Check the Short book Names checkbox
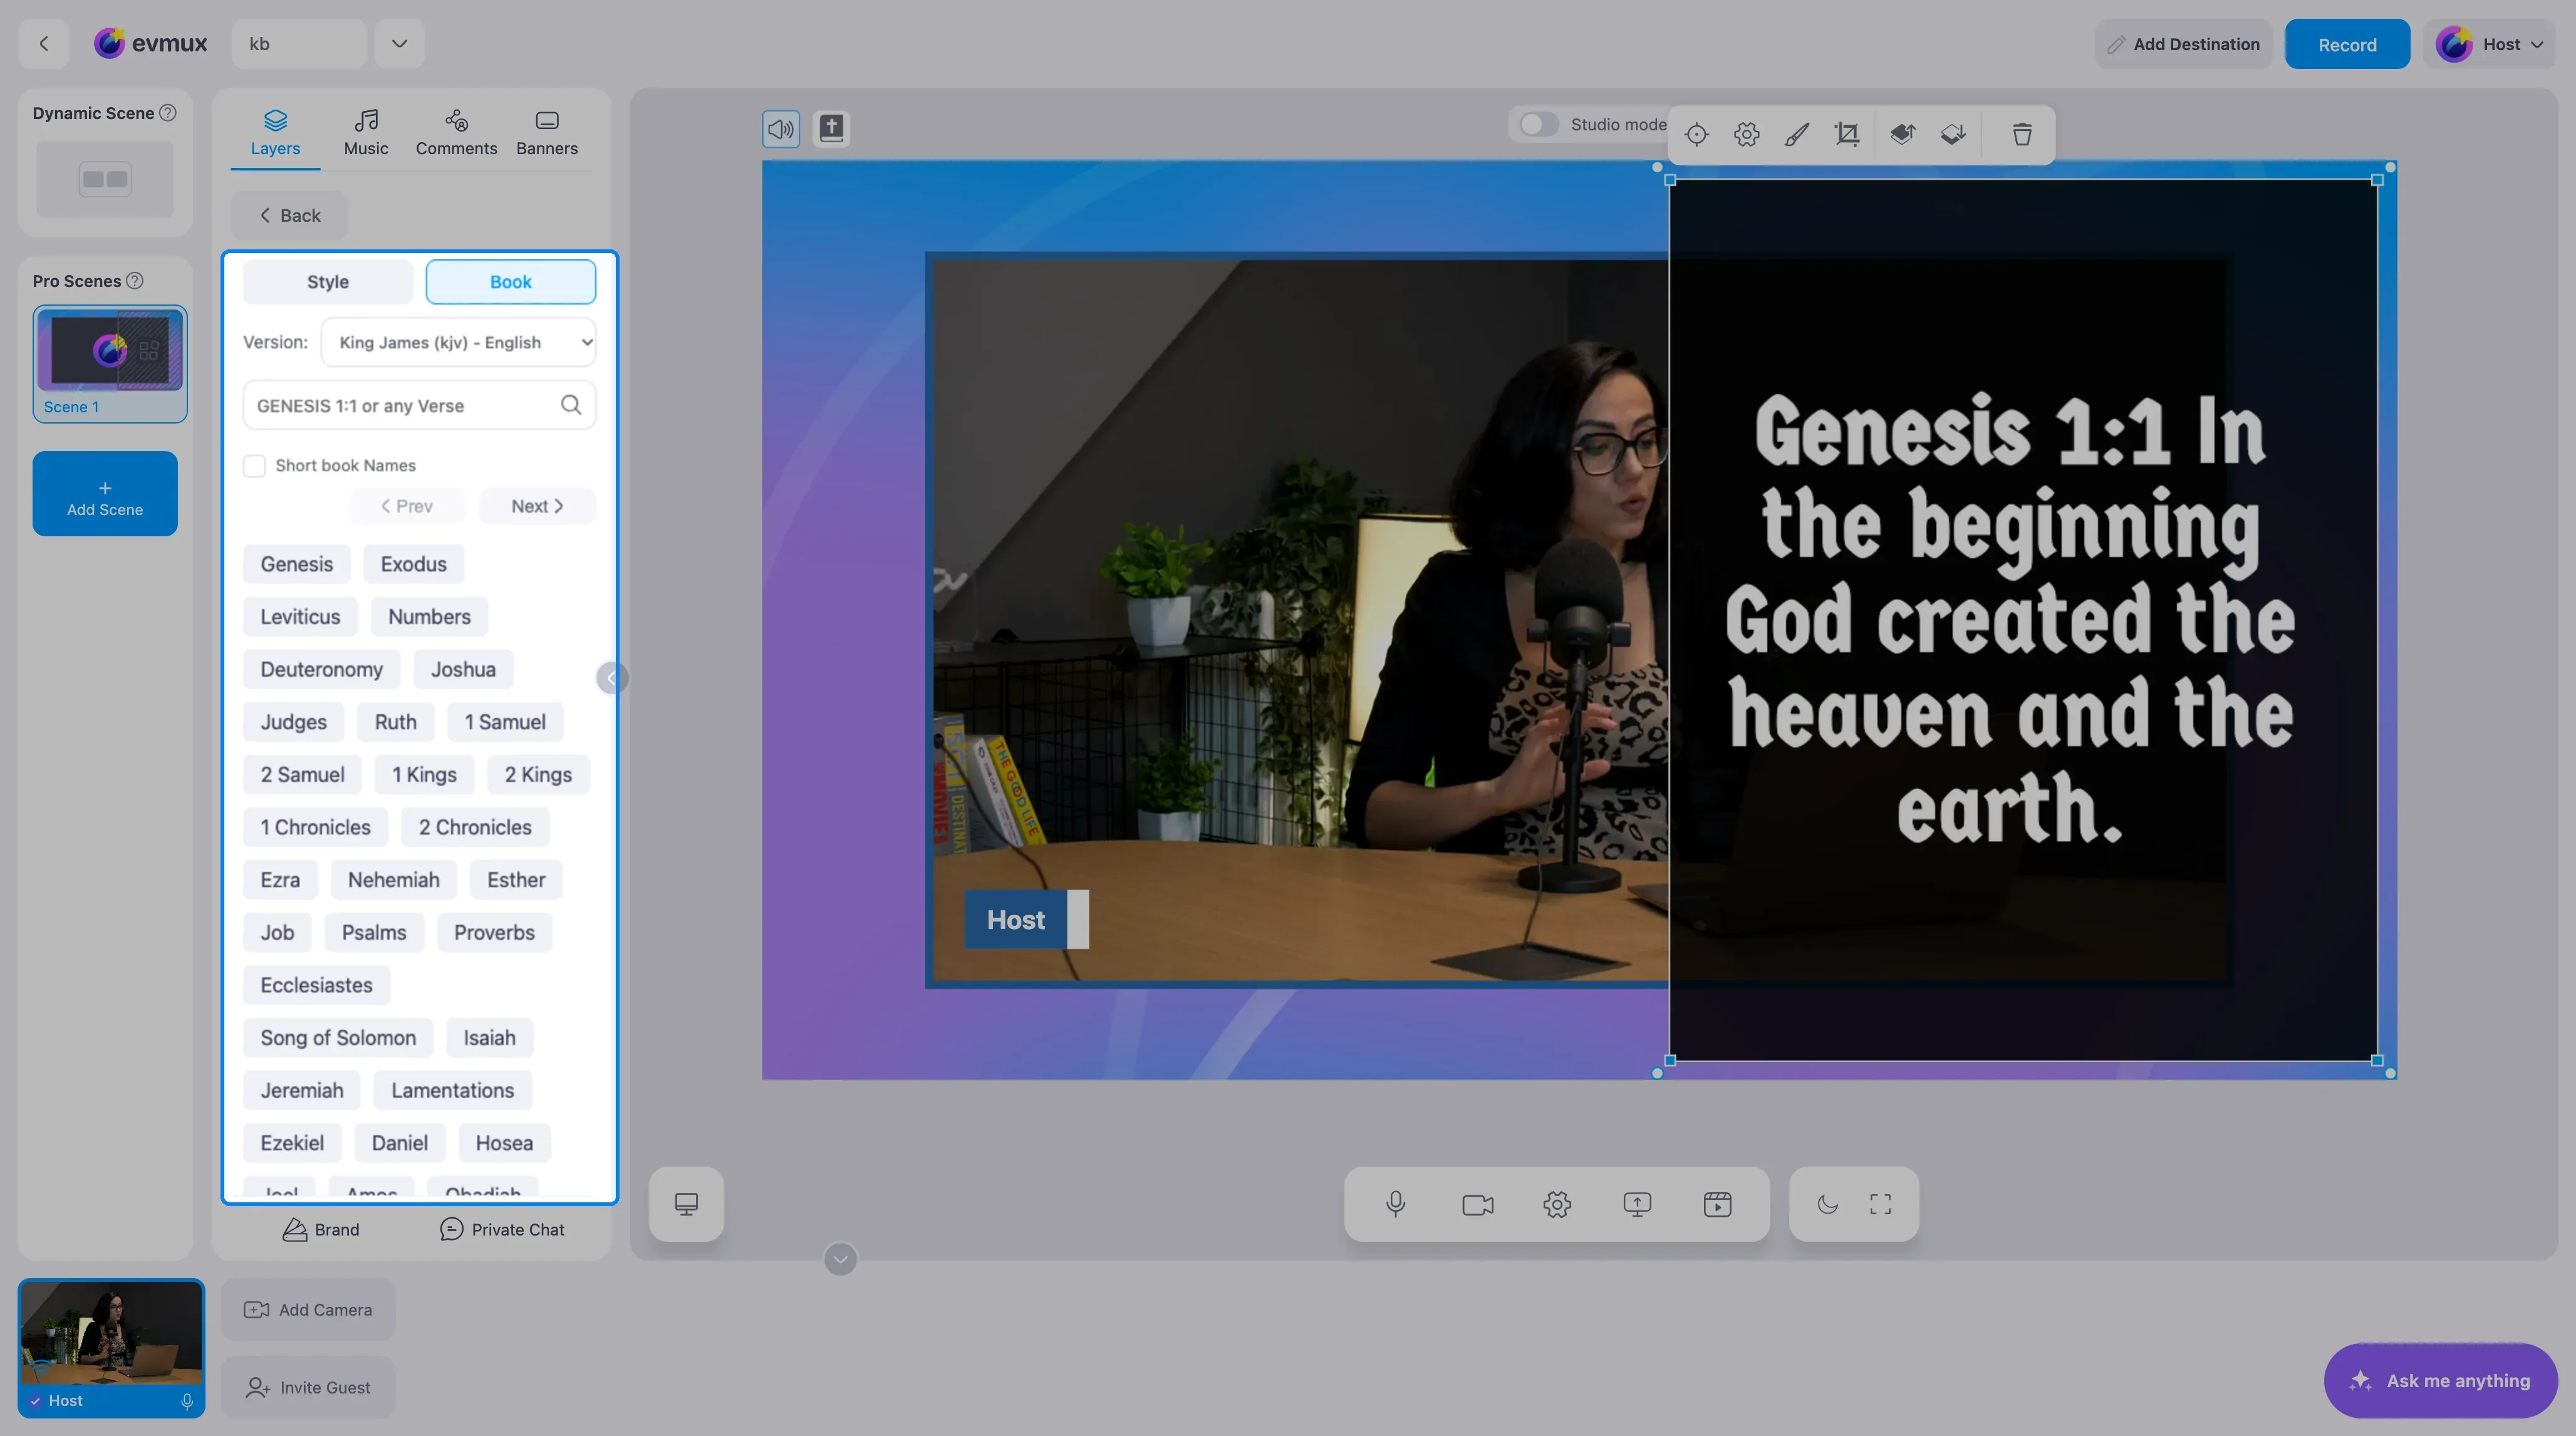Image resolution: width=2576 pixels, height=1436 pixels. tap(254, 466)
